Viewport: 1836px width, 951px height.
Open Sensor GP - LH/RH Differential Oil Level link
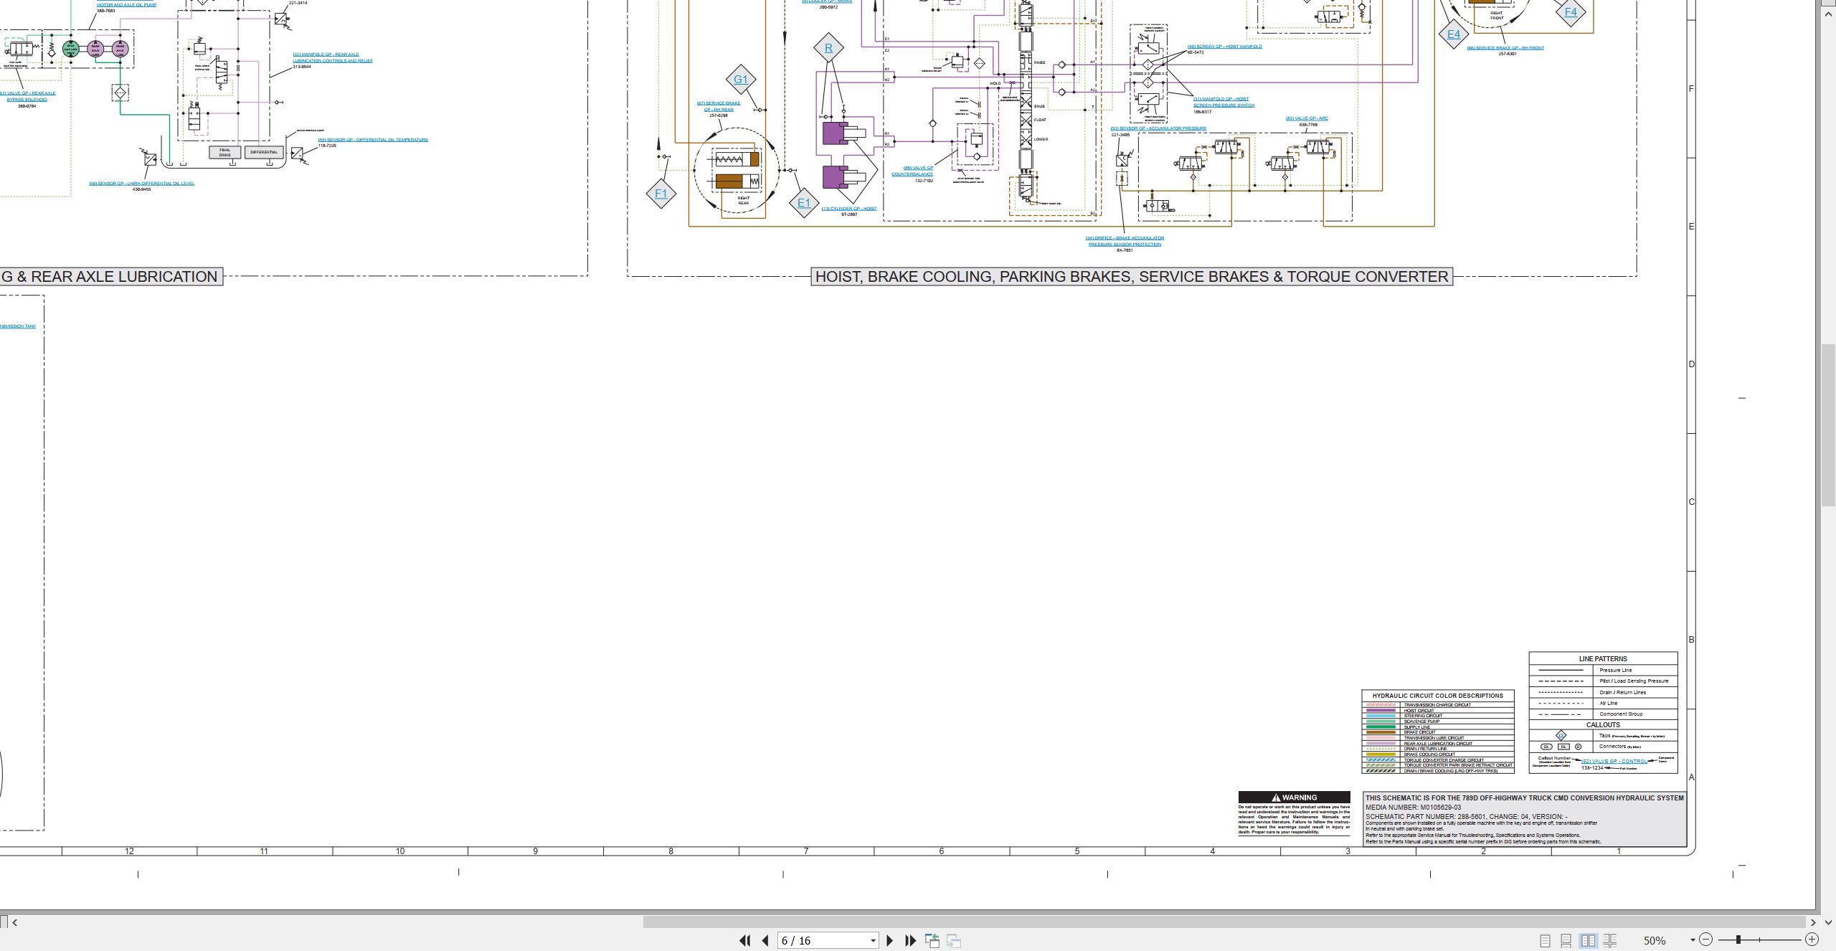coord(141,184)
